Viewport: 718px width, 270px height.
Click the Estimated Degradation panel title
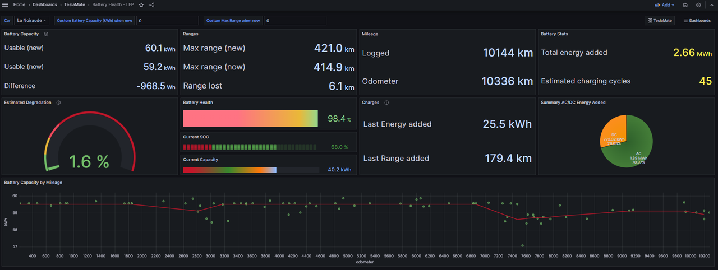coord(27,103)
